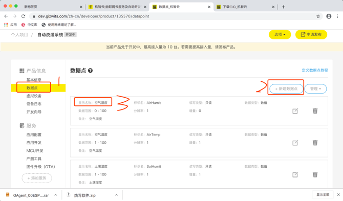343x201 pixels.
Task: Click the 添加服务 button
Action: (x=37, y=178)
